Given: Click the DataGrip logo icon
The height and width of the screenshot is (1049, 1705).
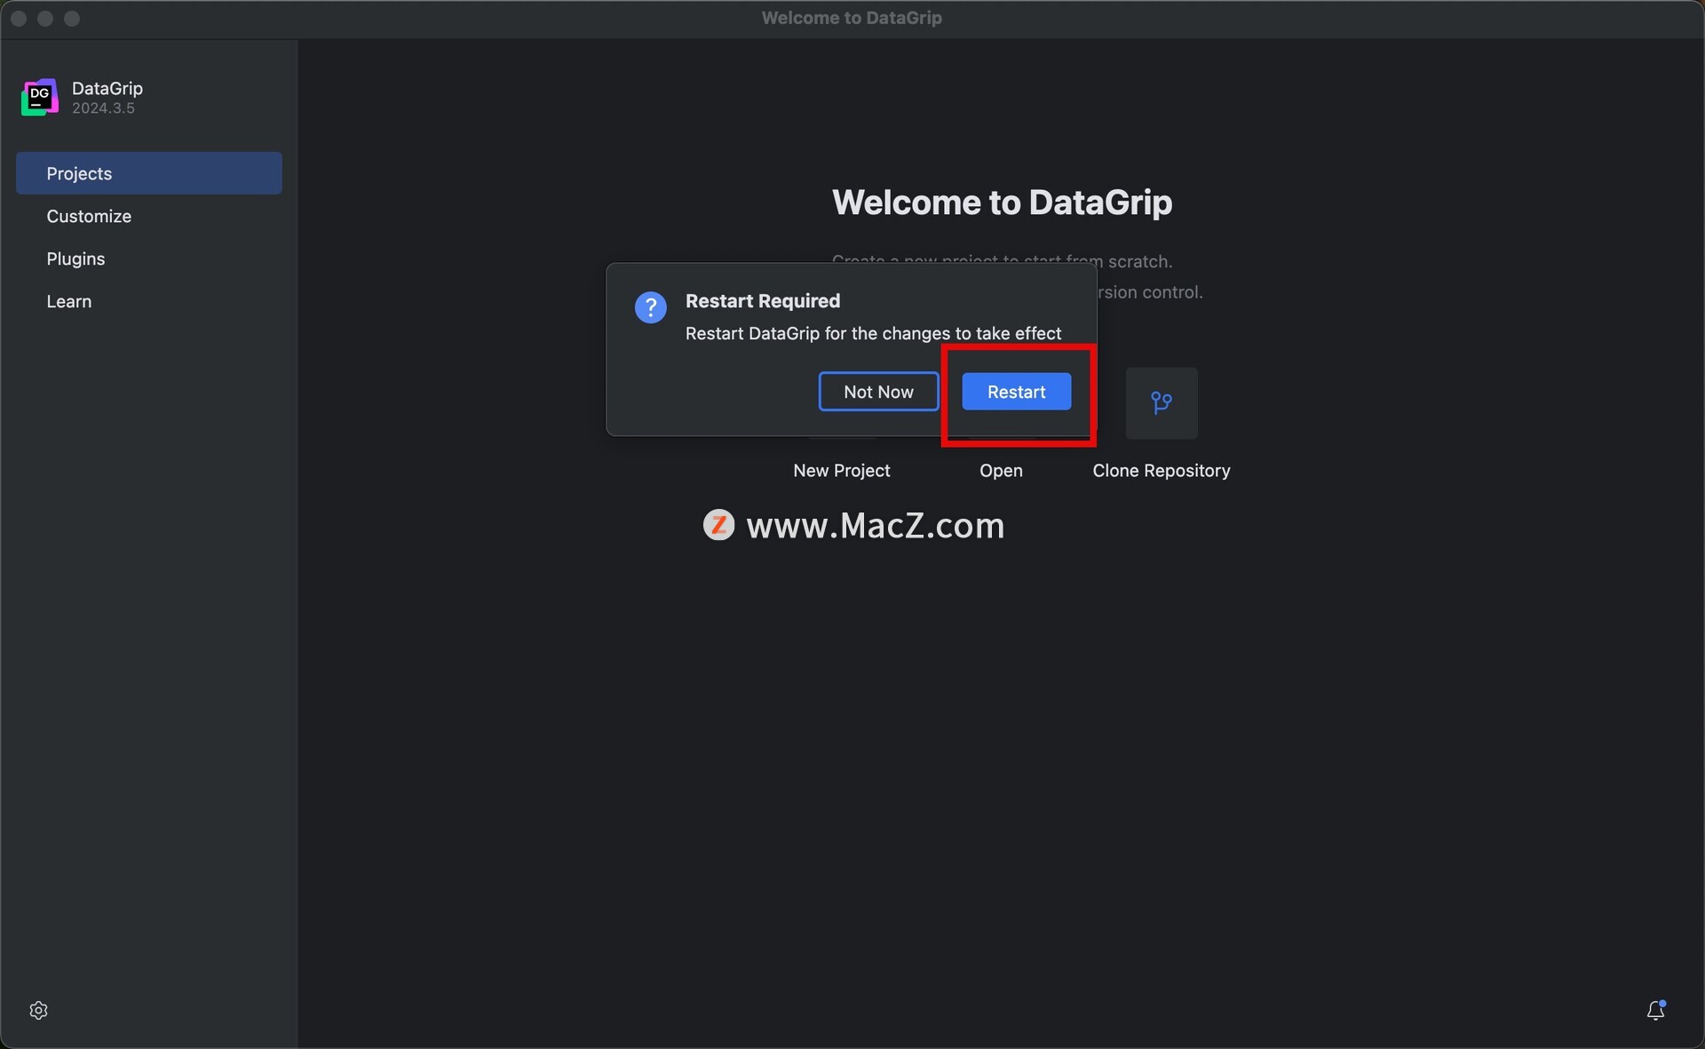Looking at the screenshot, I should click(40, 97).
